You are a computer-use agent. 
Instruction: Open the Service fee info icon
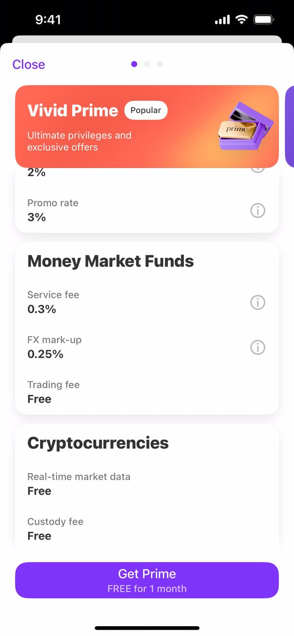click(257, 303)
